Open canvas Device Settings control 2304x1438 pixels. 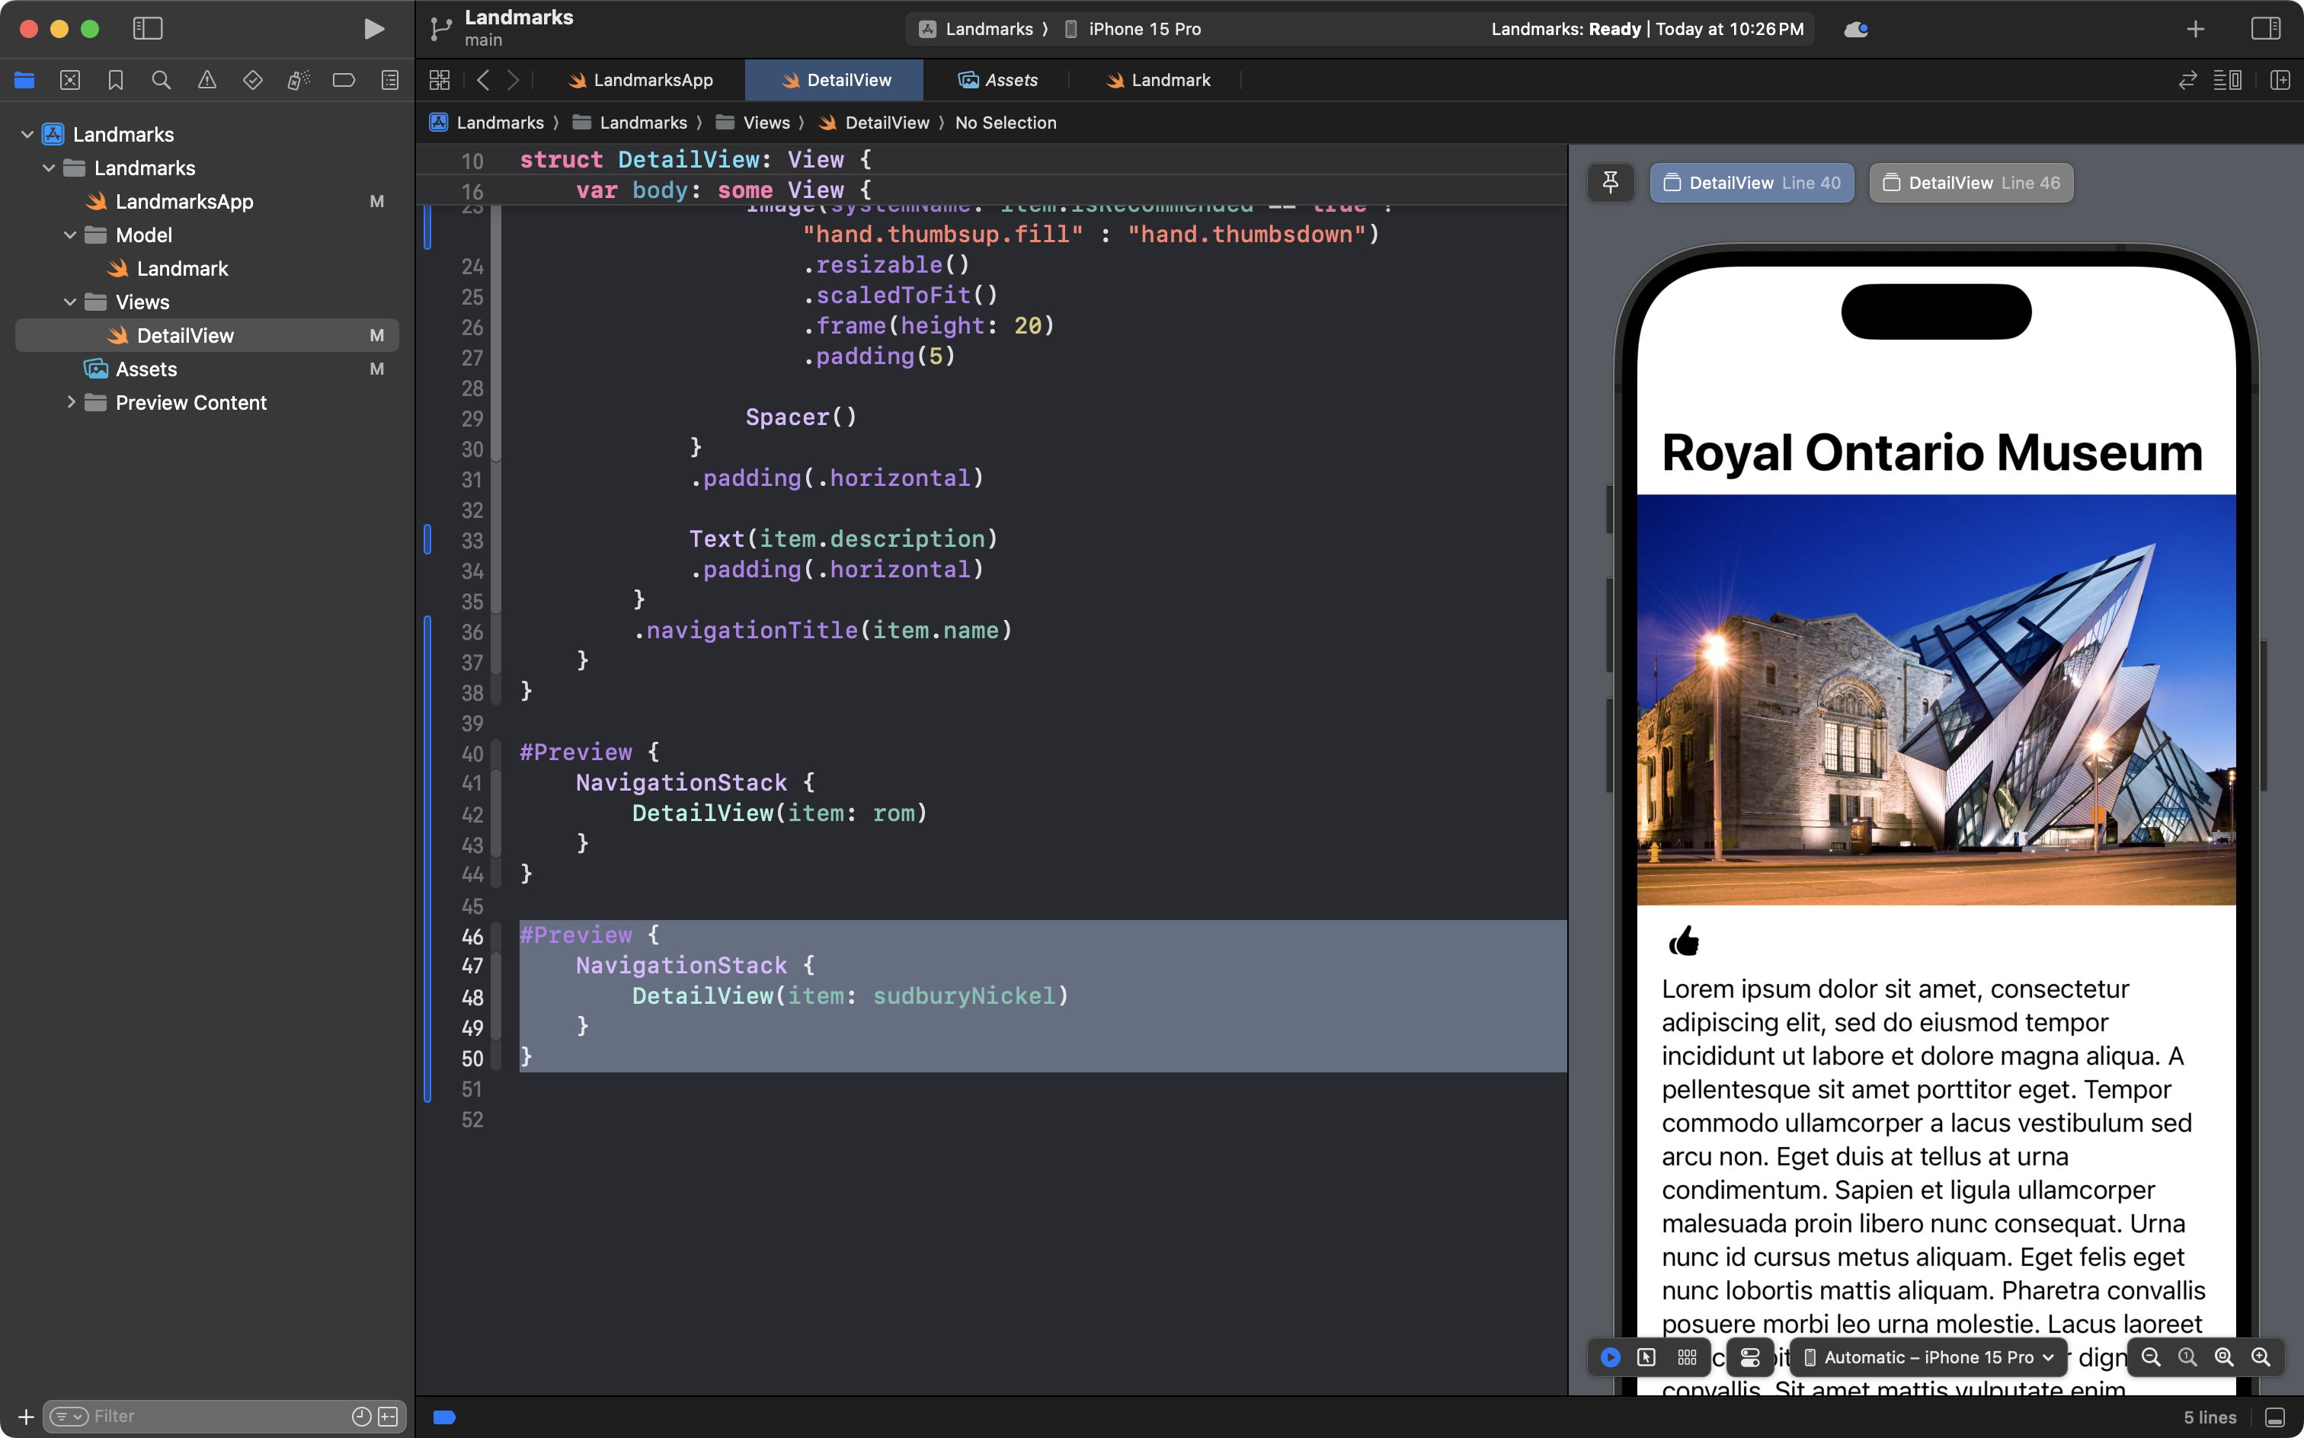point(1749,1357)
